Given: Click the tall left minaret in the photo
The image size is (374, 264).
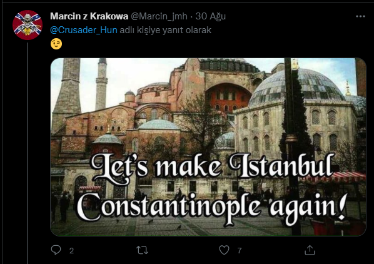Looking at the screenshot, I should (68, 93).
